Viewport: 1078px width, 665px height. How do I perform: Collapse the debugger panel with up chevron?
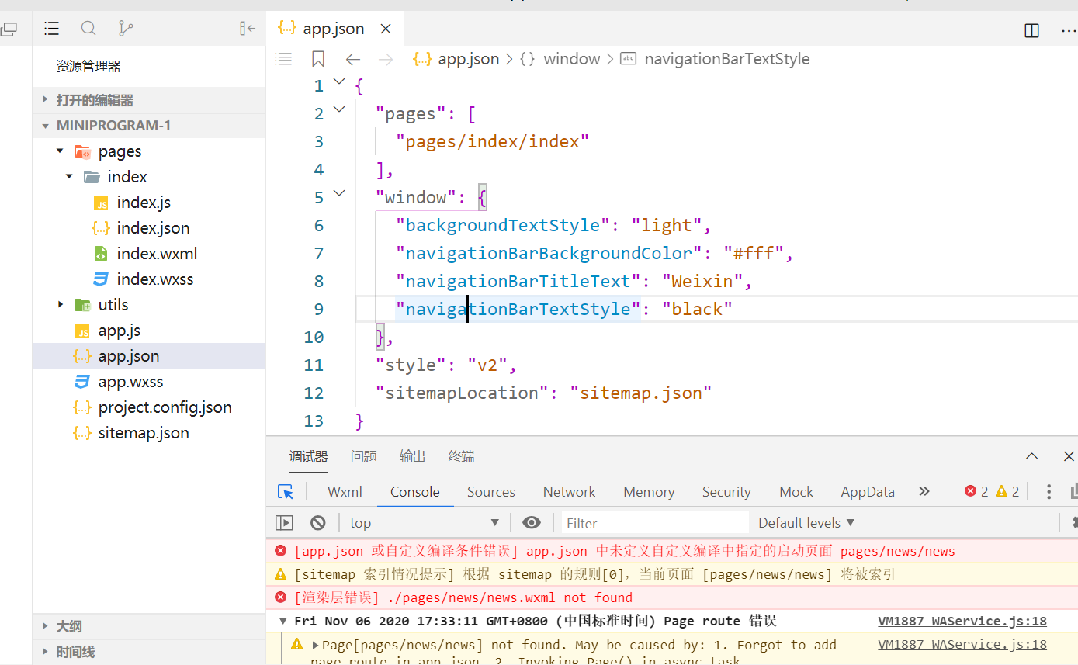point(1031,456)
